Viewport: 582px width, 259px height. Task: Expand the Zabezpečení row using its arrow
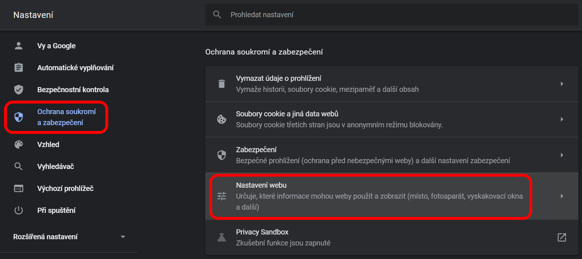click(x=562, y=155)
